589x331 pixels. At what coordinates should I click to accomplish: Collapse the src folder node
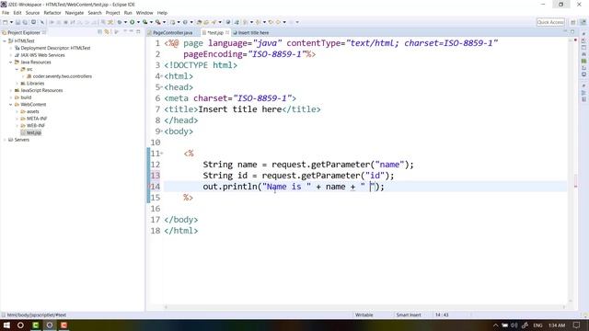[x=17, y=70]
